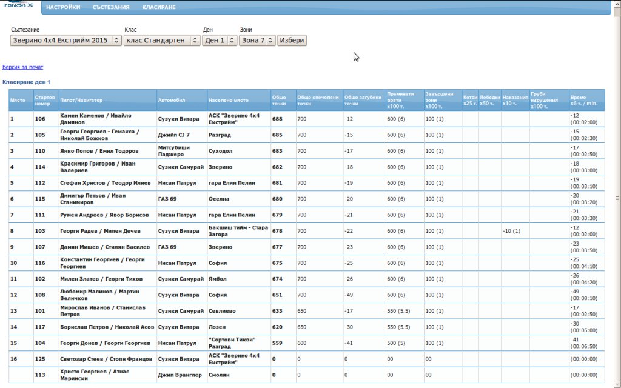
Task: Expand the Ден 1 dropdown
Action: click(220, 41)
